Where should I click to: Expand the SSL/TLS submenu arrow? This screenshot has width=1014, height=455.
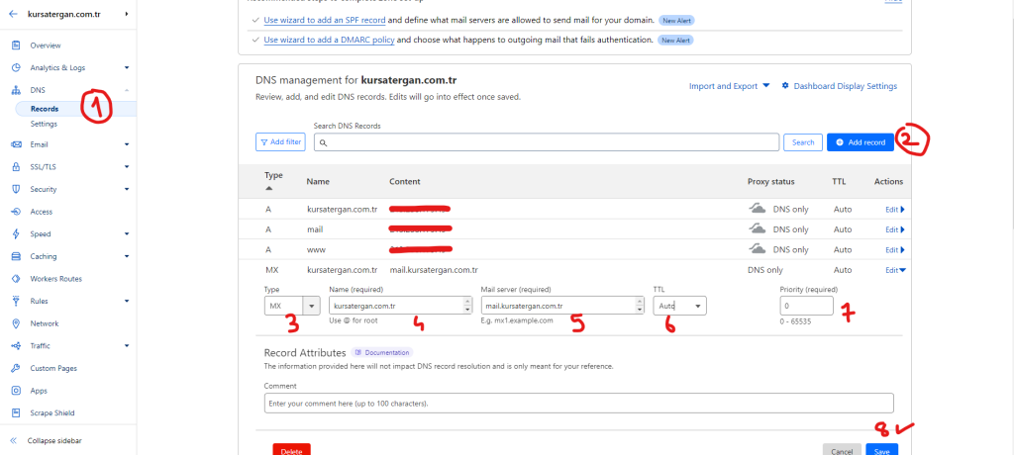pyautogui.click(x=127, y=167)
